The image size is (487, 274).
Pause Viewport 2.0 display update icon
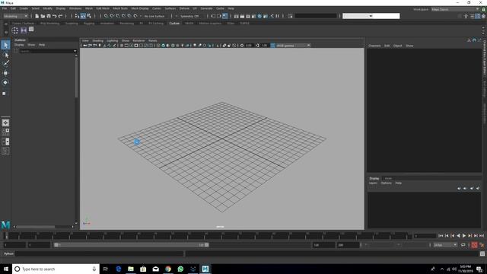click(x=277, y=16)
